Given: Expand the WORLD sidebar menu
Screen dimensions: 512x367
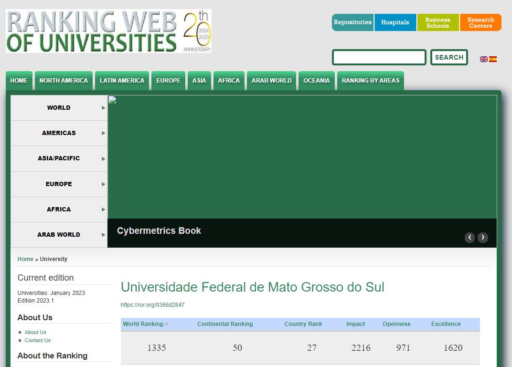Looking at the screenshot, I should [59, 108].
